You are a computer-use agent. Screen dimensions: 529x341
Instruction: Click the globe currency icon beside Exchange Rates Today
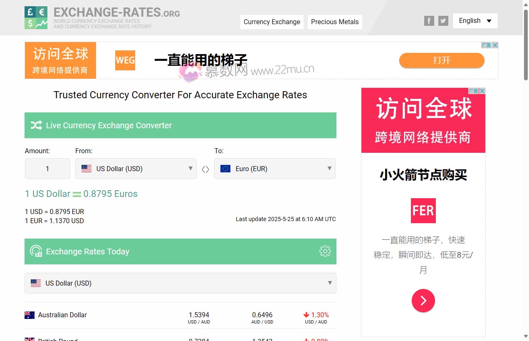click(36, 251)
